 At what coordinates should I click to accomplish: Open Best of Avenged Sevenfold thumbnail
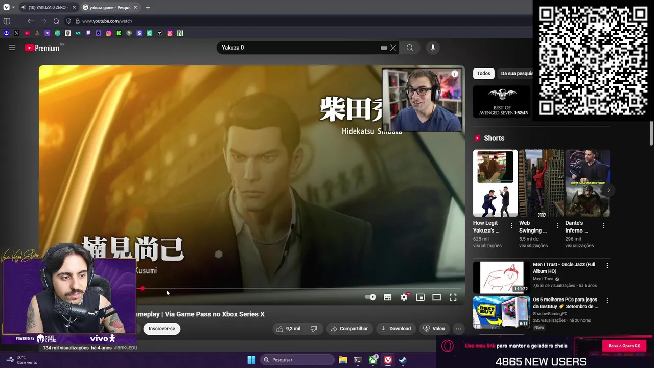click(x=502, y=101)
